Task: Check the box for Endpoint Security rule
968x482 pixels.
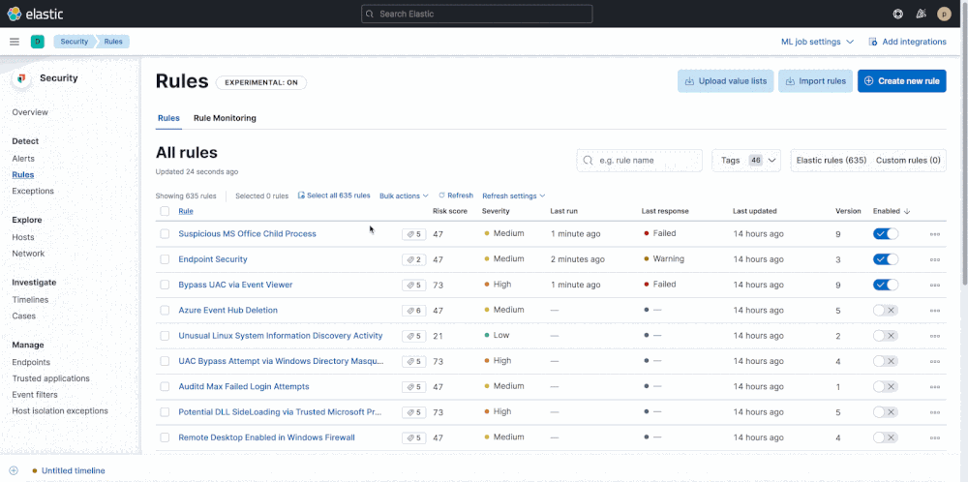Action: pyautogui.click(x=165, y=259)
